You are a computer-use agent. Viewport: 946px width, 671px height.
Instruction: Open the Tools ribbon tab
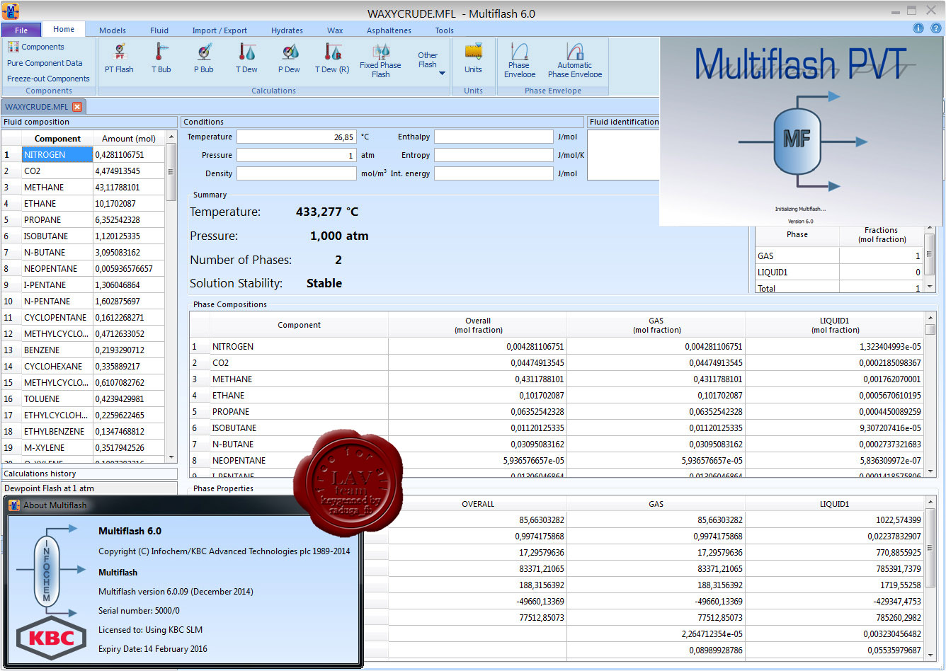coord(445,30)
